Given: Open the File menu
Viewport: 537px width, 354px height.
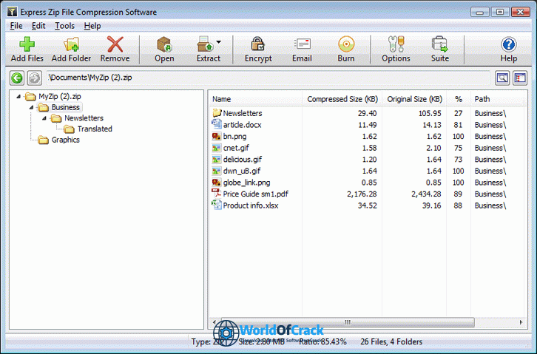Looking at the screenshot, I should coord(16,26).
